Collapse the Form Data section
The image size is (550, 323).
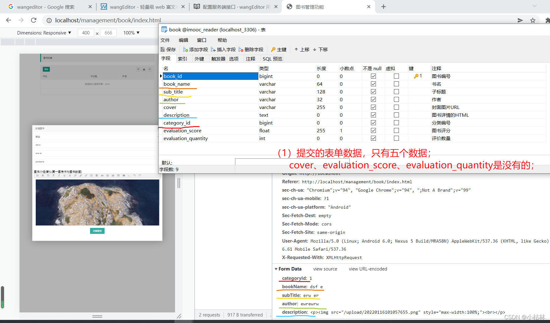pyautogui.click(x=276, y=269)
